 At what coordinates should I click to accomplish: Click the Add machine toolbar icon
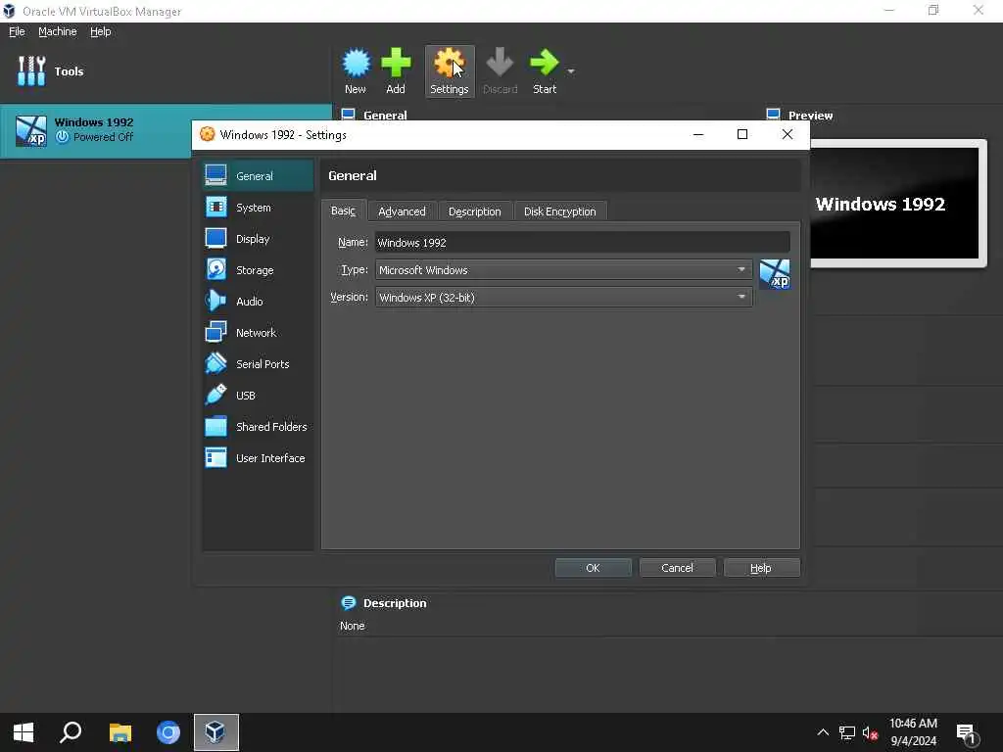[x=396, y=70]
